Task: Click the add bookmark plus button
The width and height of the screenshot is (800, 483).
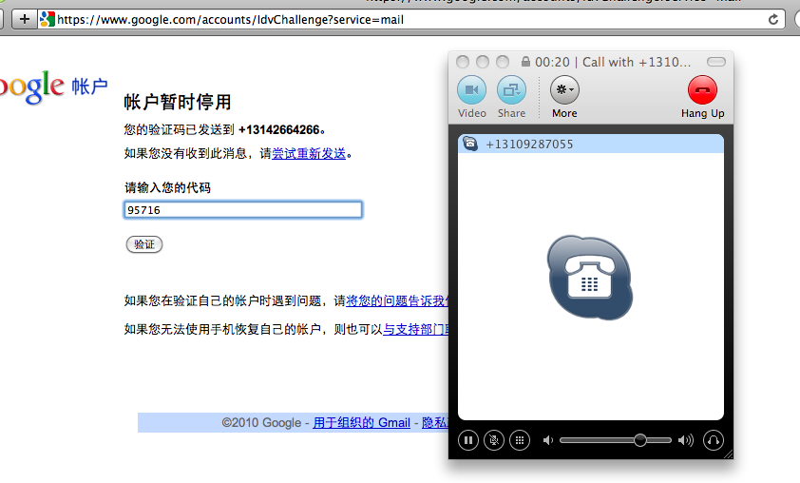Action: pos(24,19)
